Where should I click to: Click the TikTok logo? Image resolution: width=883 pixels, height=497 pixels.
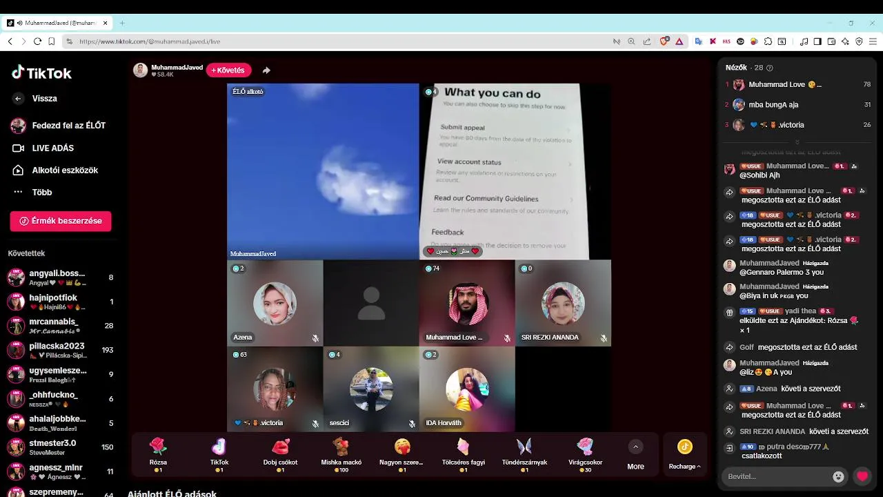point(42,72)
